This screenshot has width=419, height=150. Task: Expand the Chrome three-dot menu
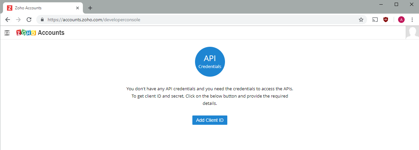point(412,20)
